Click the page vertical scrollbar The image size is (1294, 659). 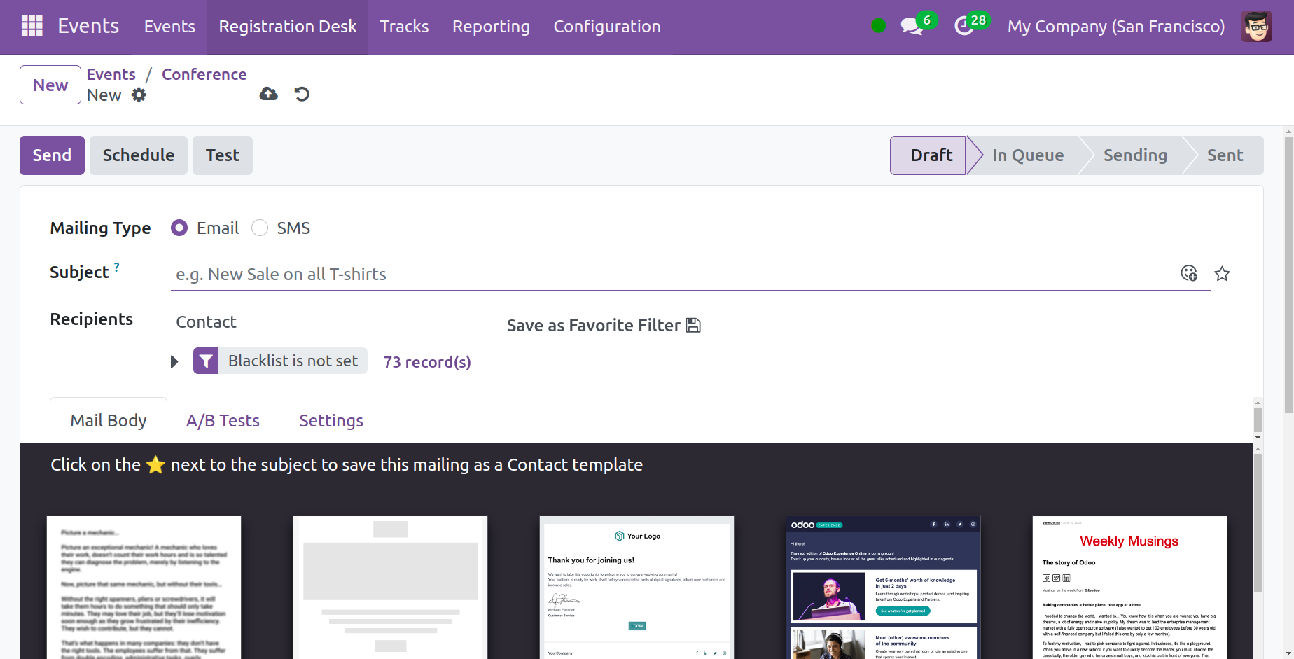pyautogui.click(x=1288, y=273)
